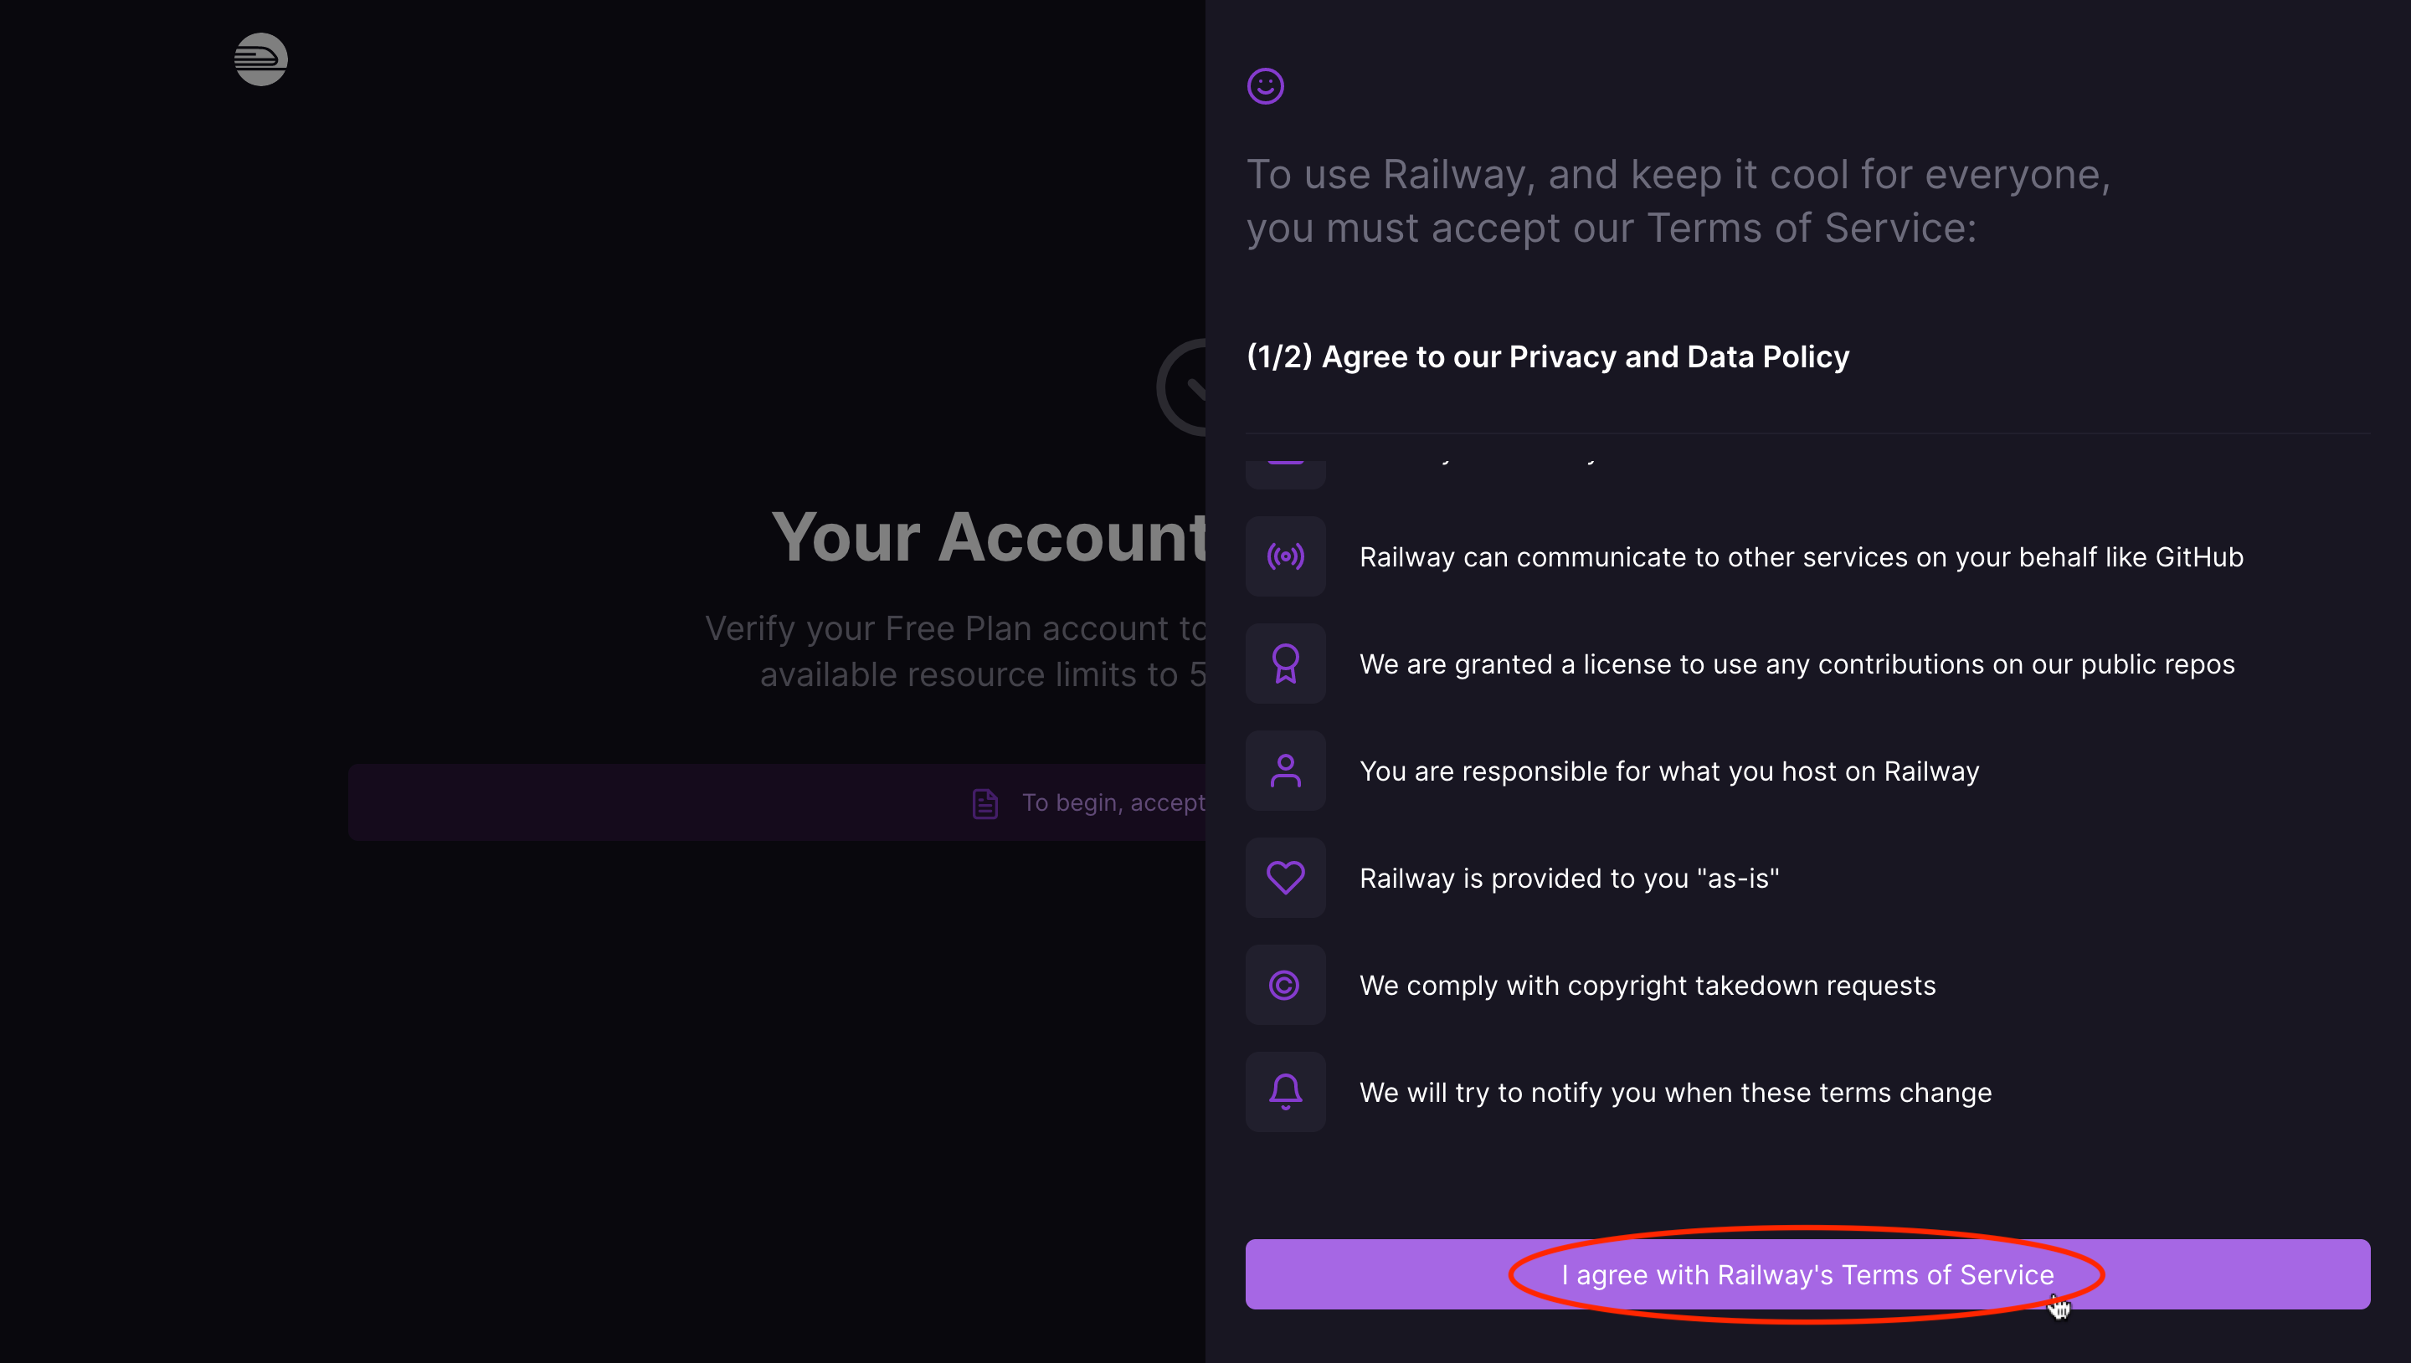Click the broadcast icon beside GitHub statement
The height and width of the screenshot is (1363, 2411).
pyautogui.click(x=1286, y=556)
